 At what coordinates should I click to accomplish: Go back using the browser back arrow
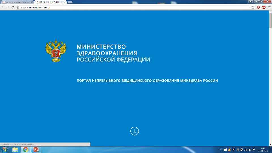tap(3, 7)
